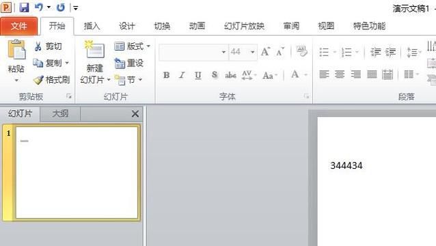Toggle Italic formatting
The image size is (436, 246).
pos(182,75)
